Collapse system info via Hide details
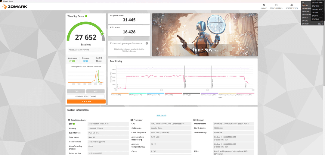Viewport: 325px width, 155px height. pos(162,115)
